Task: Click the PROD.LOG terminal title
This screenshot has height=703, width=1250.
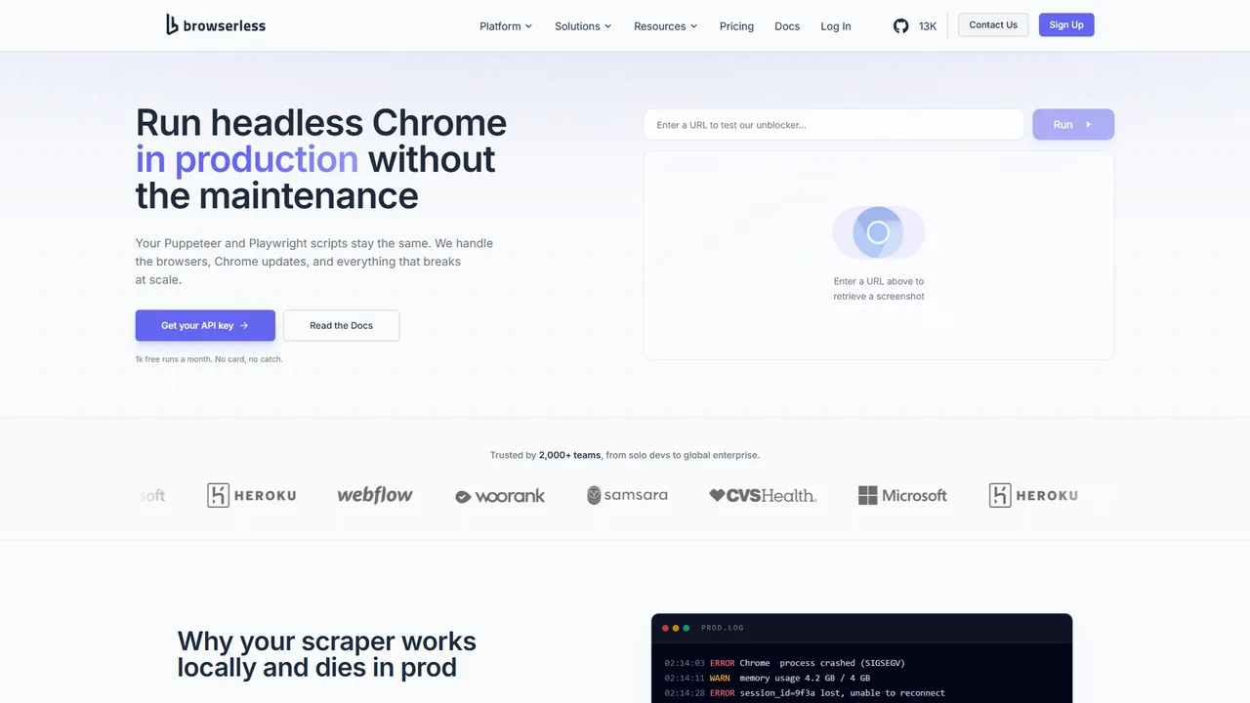Action: [x=723, y=628]
